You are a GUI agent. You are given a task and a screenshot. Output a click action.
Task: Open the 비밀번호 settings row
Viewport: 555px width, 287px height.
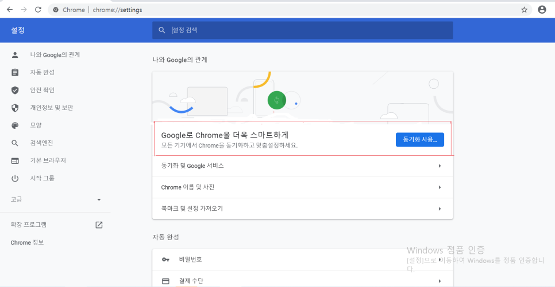[x=303, y=260]
